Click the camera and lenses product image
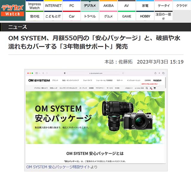This screenshot has width=191, height=176. click(127, 116)
